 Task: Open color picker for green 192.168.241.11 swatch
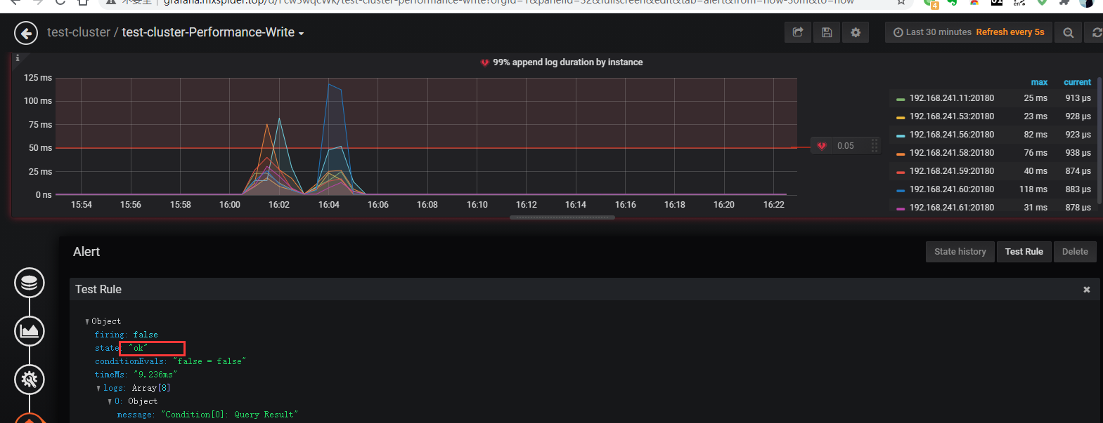point(901,100)
